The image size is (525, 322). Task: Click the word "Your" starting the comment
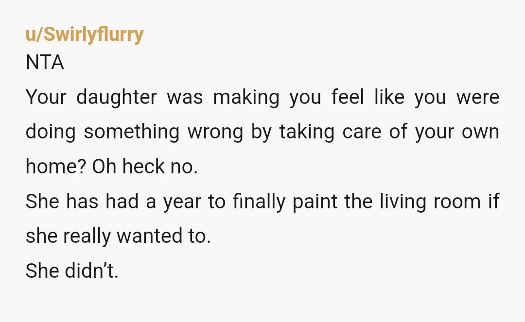tap(46, 97)
